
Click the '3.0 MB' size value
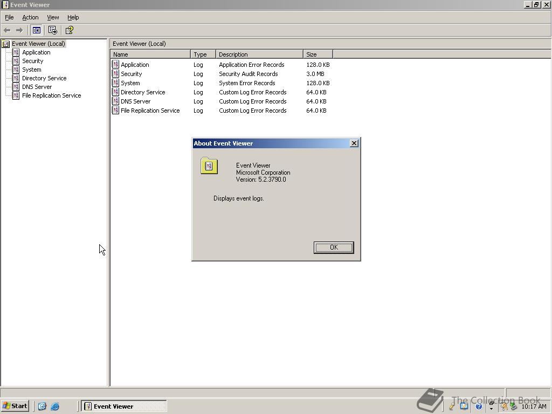[x=315, y=74]
